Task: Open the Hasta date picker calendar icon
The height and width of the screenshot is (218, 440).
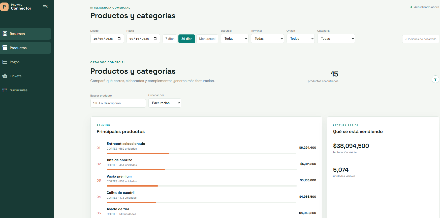Action: (x=155, y=38)
